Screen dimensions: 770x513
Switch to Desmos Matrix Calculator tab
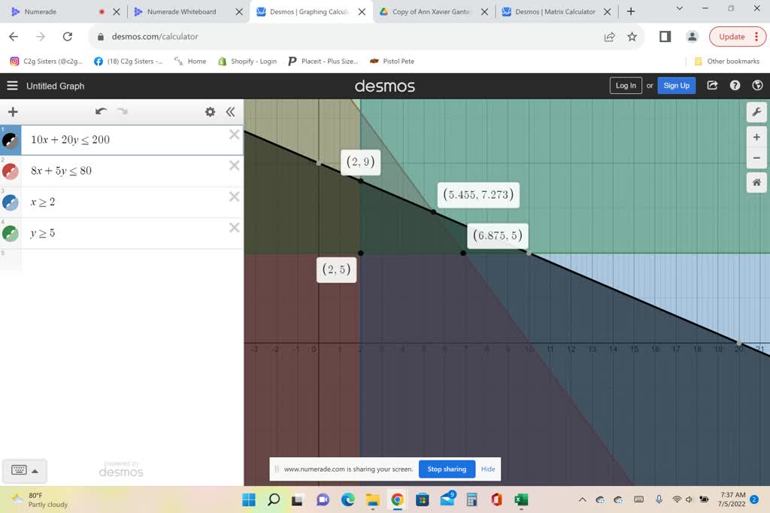pos(555,12)
